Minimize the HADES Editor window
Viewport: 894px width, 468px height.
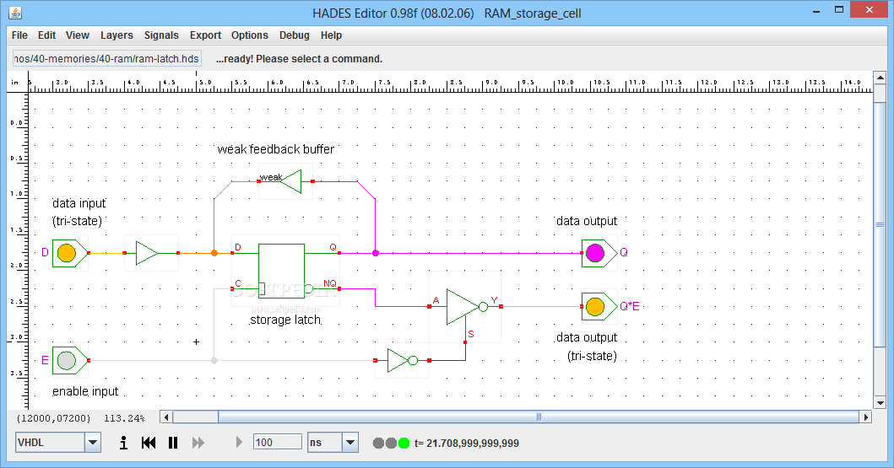pyautogui.click(x=816, y=11)
